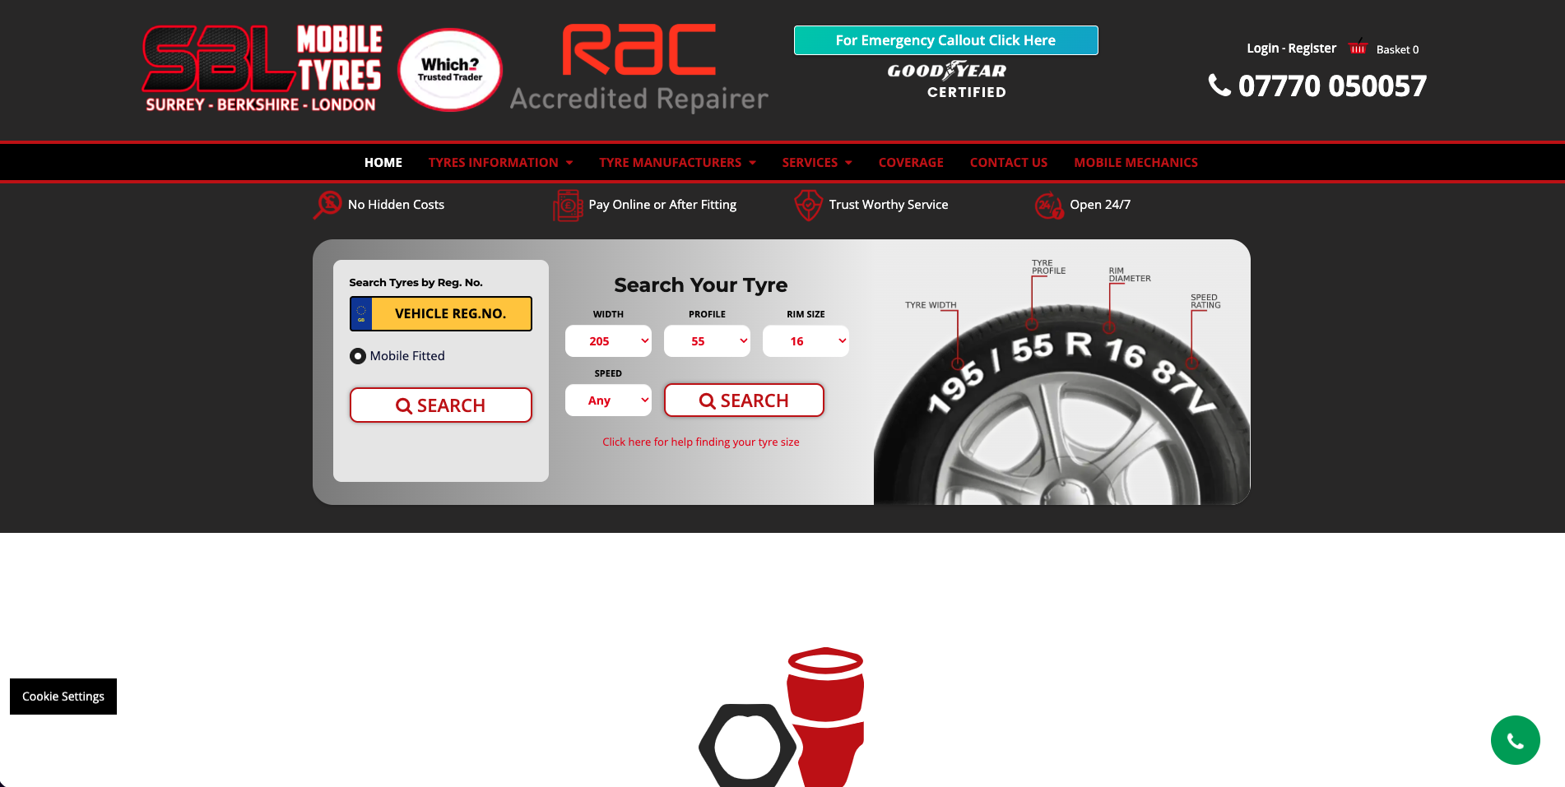Click Search under vehicle reg number
The width and height of the screenshot is (1565, 787).
pyautogui.click(x=441, y=405)
